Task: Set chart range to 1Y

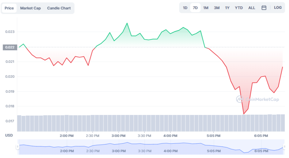Action: (x=227, y=8)
